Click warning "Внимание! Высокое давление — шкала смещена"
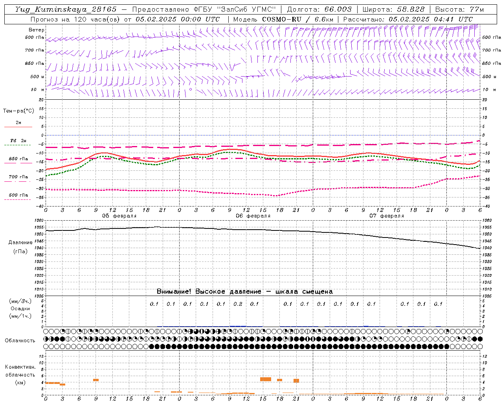 [x=245, y=291]
